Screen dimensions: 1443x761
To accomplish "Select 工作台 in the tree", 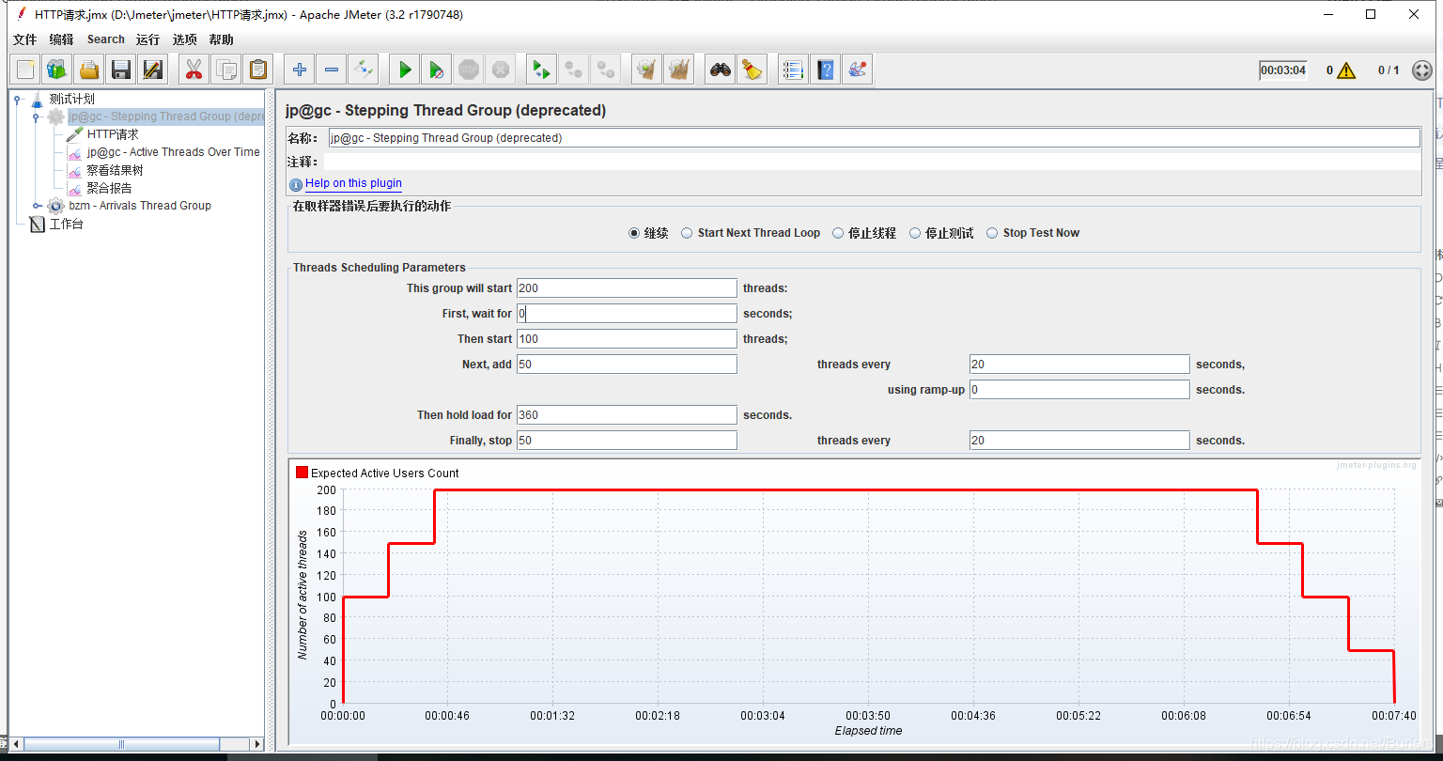I will (66, 224).
